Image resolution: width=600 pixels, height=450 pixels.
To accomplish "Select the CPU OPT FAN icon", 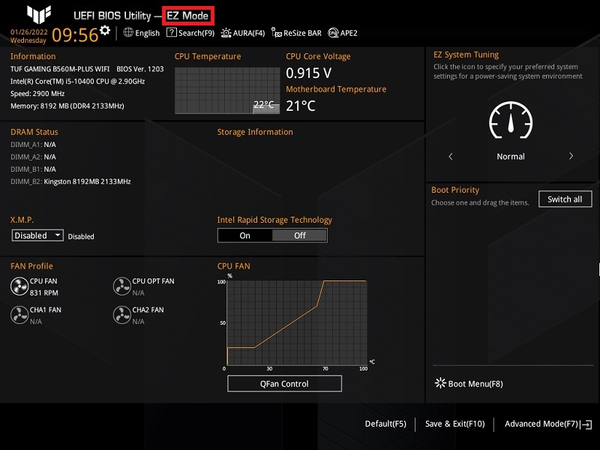I will pyautogui.click(x=121, y=286).
